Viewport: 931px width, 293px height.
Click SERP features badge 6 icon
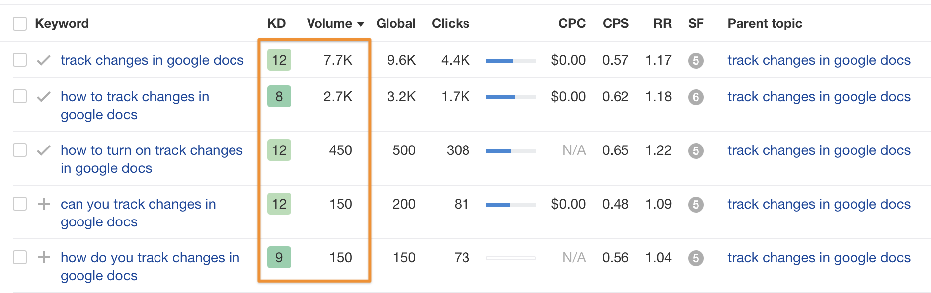click(x=696, y=97)
